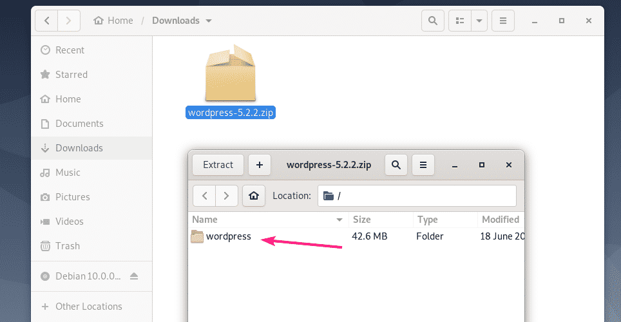Open archive manager hamburger menu
The image size is (621, 322).
coord(423,165)
